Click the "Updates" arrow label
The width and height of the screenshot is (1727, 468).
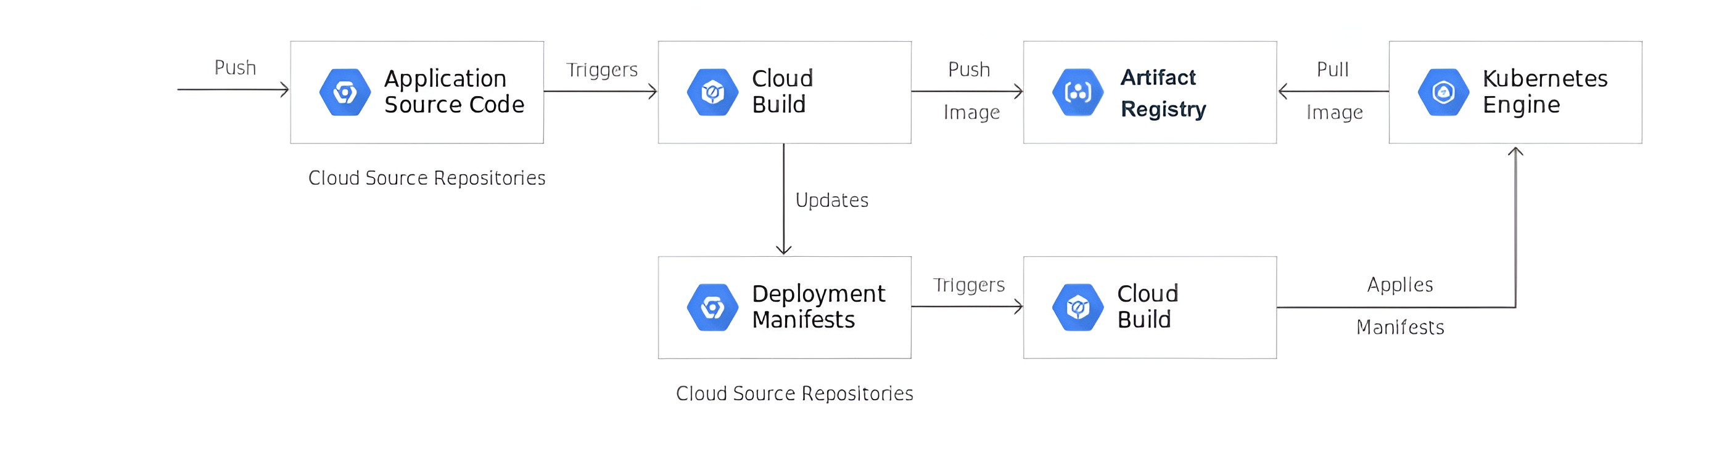(831, 200)
